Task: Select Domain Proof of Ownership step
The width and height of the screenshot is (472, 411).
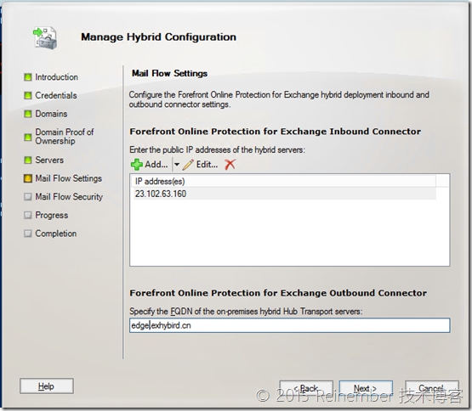Action: tap(65, 137)
